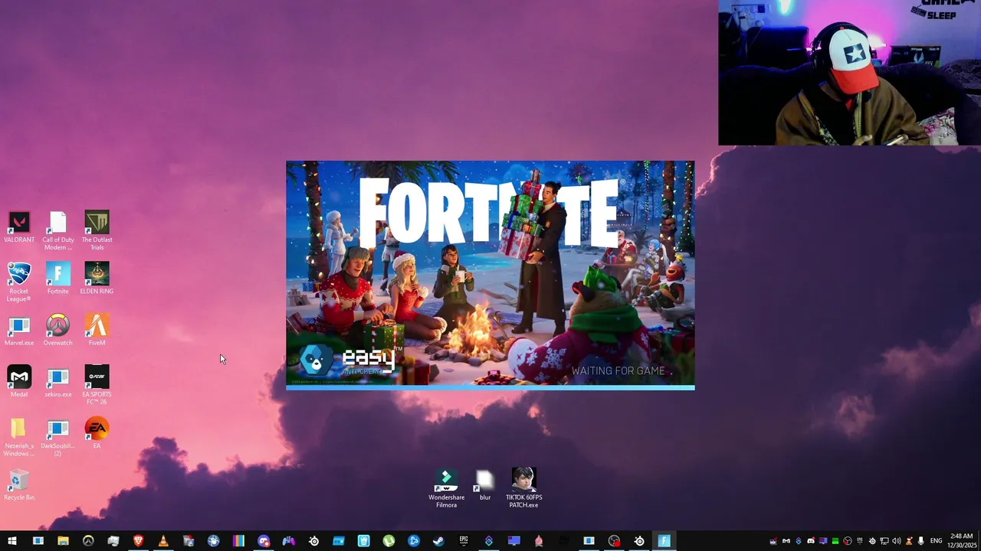The width and height of the screenshot is (981, 551).
Task: Launch Wondershare Filmora shortcut
Action: coord(446,488)
